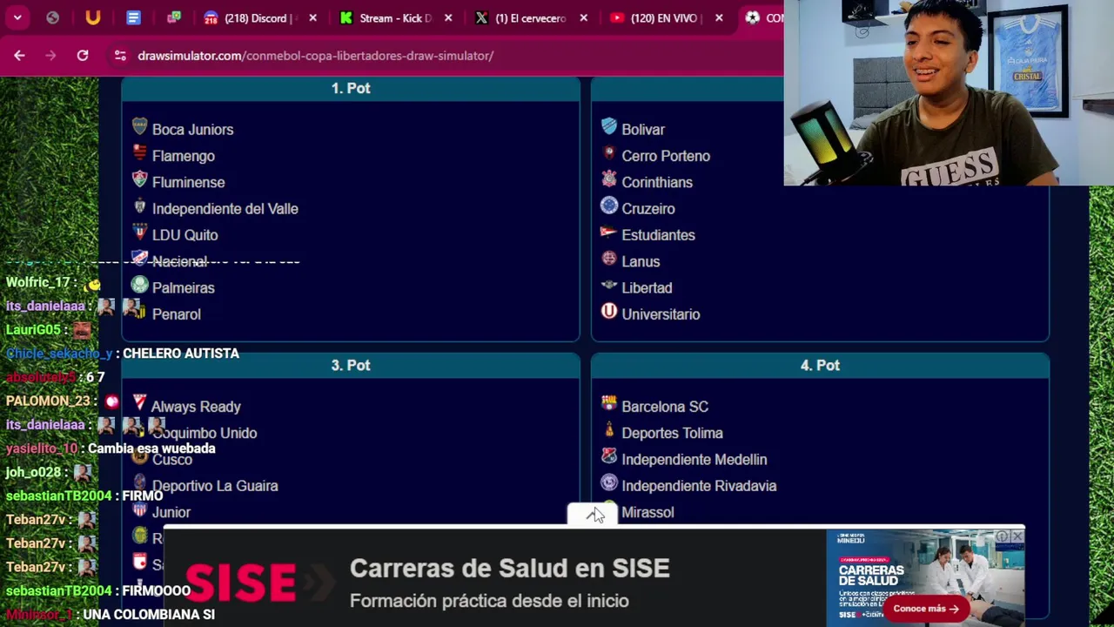Click the 4. Pot header
Viewport: 1114px width, 627px height.
coord(820,365)
